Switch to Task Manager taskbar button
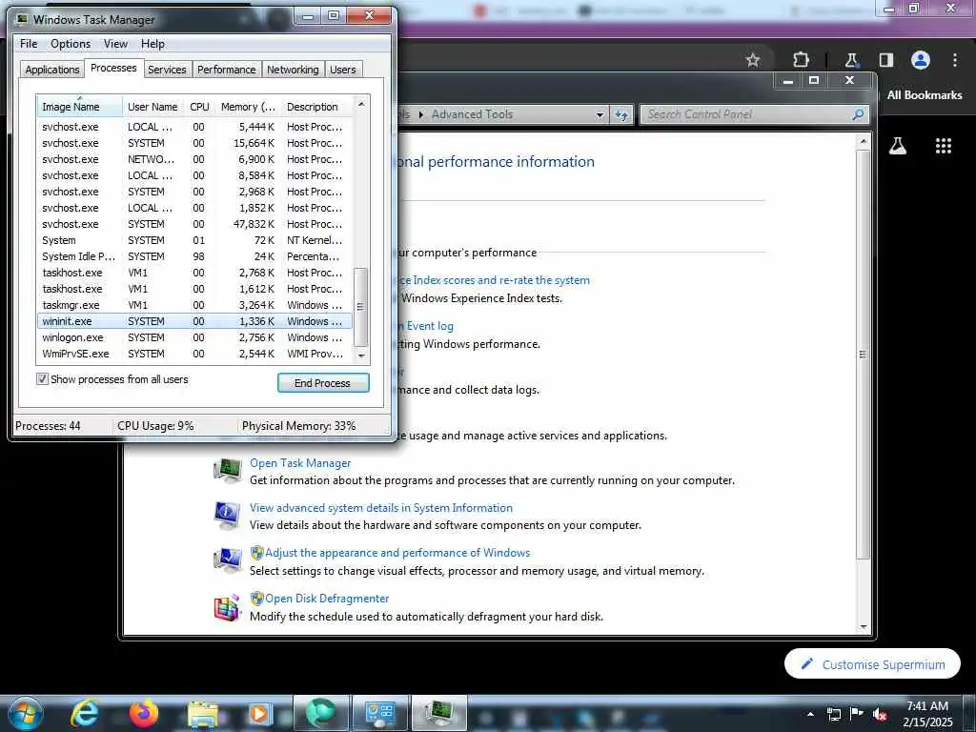Viewport: 976px width, 732px height. (439, 713)
